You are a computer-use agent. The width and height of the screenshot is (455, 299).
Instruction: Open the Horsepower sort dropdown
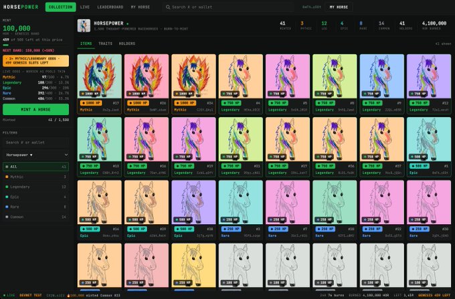35,155
